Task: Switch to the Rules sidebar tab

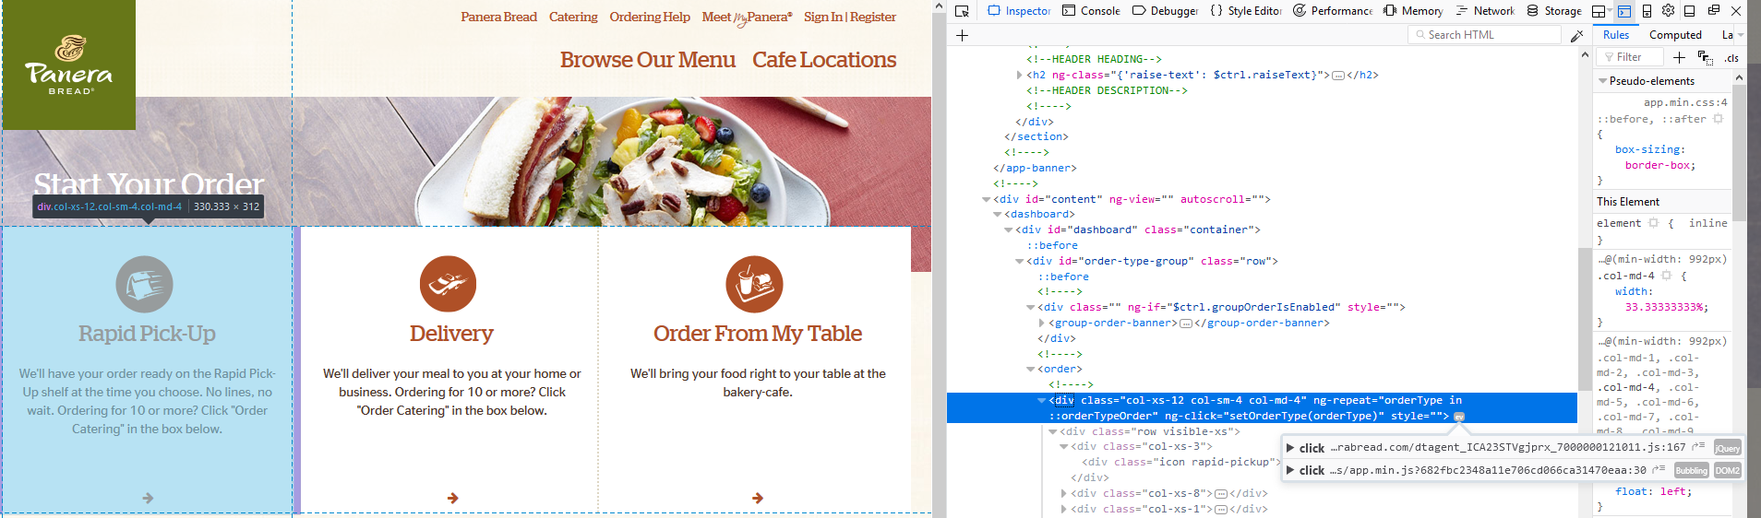Action: [x=1616, y=35]
